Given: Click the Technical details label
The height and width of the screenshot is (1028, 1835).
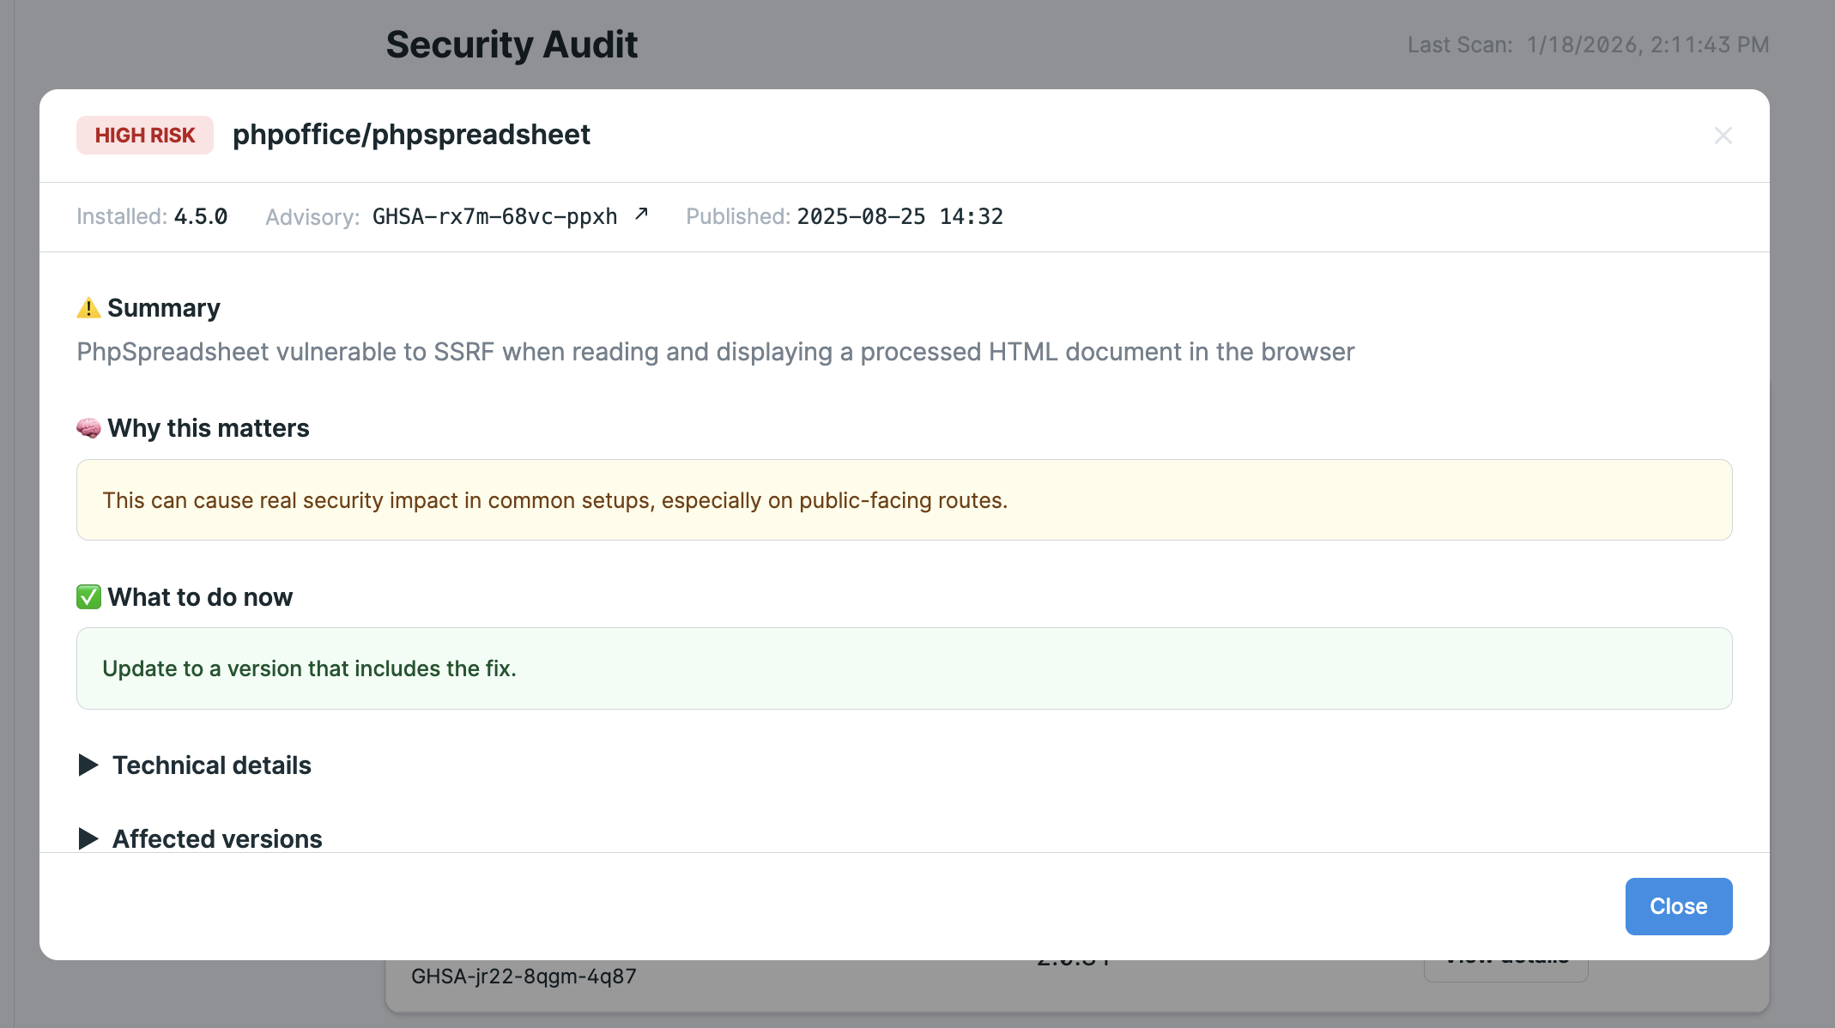Looking at the screenshot, I should coord(211,765).
